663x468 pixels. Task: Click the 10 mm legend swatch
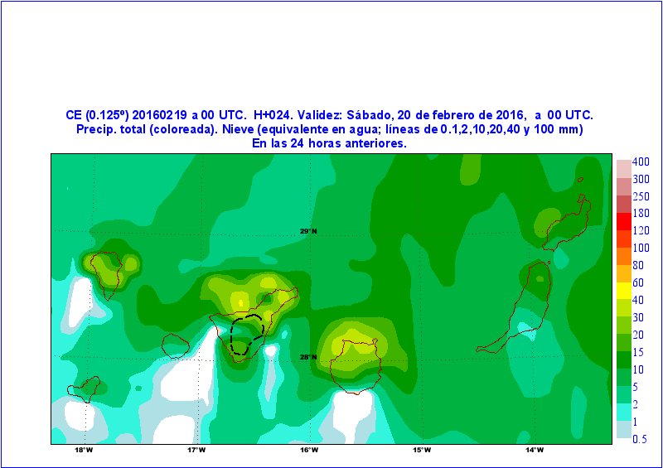624,377
